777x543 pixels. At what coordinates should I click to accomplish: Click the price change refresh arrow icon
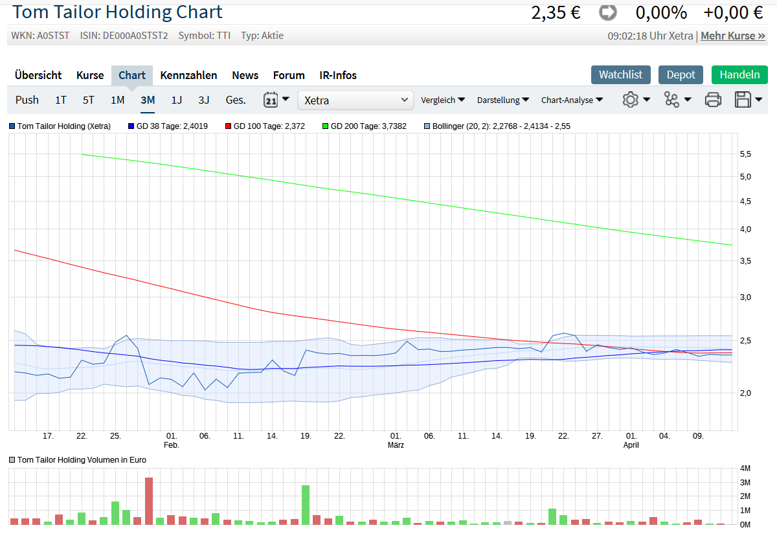607,12
